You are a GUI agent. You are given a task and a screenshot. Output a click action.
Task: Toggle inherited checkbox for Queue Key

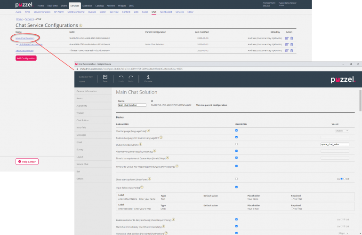tap(236, 144)
